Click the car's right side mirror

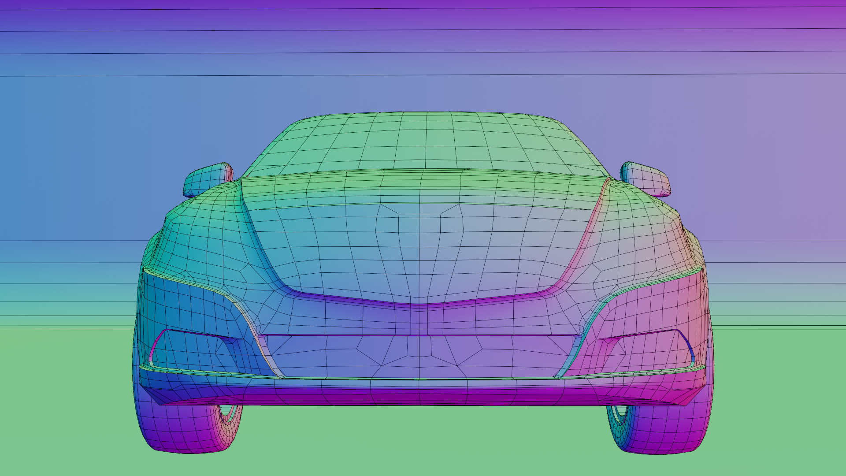click(x=646, y=179)
